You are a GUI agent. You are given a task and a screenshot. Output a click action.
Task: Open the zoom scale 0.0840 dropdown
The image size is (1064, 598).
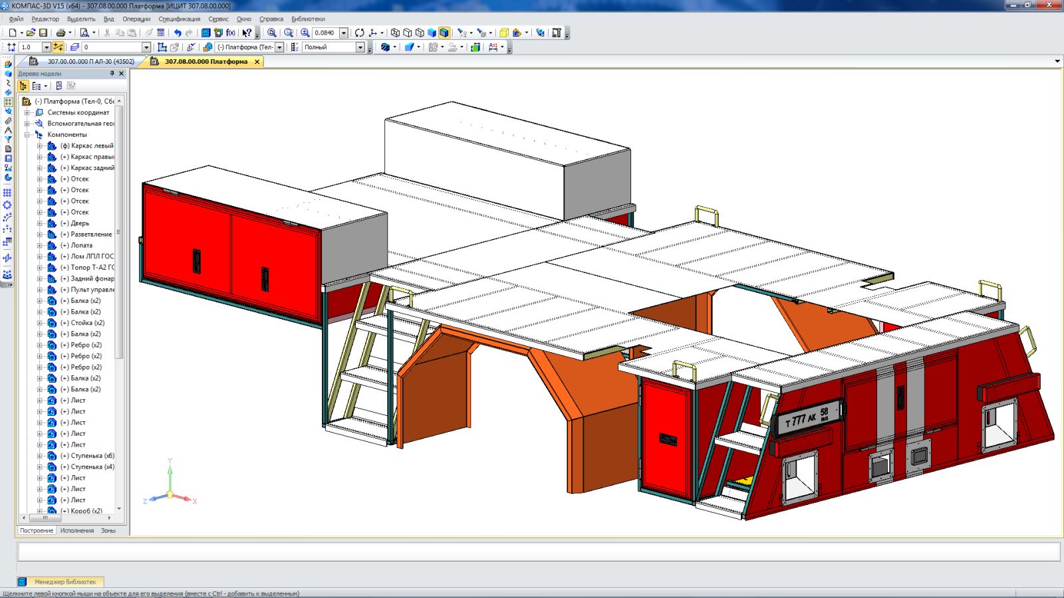click(344, 33)
